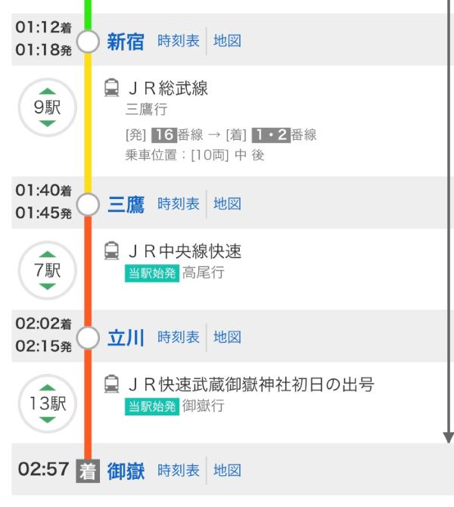Open 地図 for 新宿 station
This screenshot has width=454, height=507.
(x=227, y=41)
